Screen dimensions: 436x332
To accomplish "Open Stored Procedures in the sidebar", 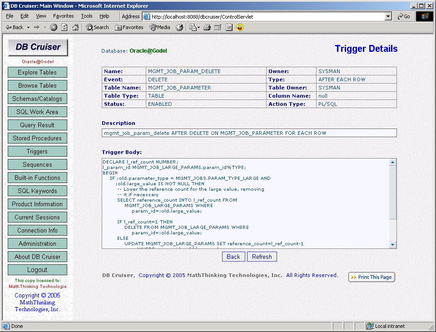I will pyautogui.click(x=37, y=138).
